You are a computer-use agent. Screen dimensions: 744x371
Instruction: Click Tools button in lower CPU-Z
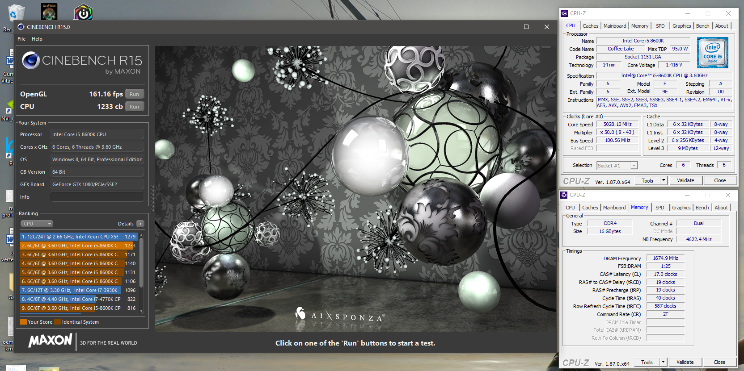point(647,363)
